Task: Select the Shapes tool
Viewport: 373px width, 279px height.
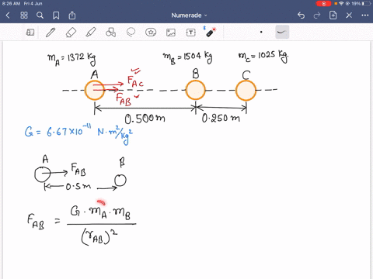Action: pyautogui.click(x=111, y=33)
